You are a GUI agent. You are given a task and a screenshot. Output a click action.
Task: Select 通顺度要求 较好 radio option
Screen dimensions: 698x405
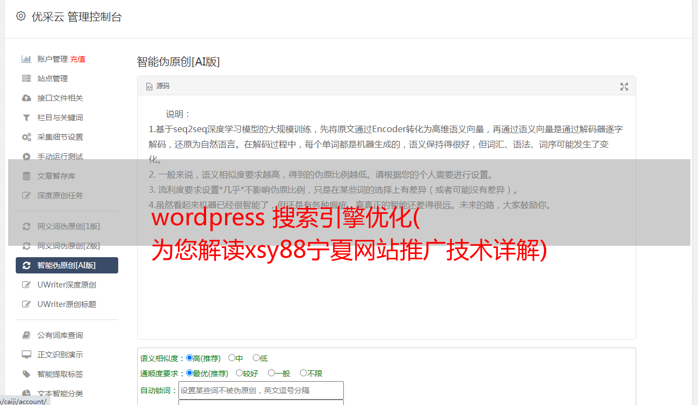pos(239,373)
